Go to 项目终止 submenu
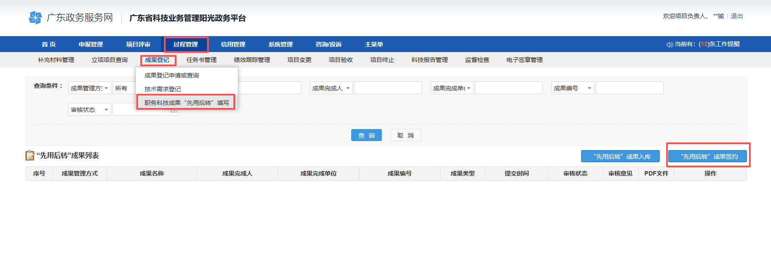Image resolution: width=771 pixels, height=271 pixels. click(382, 60)
